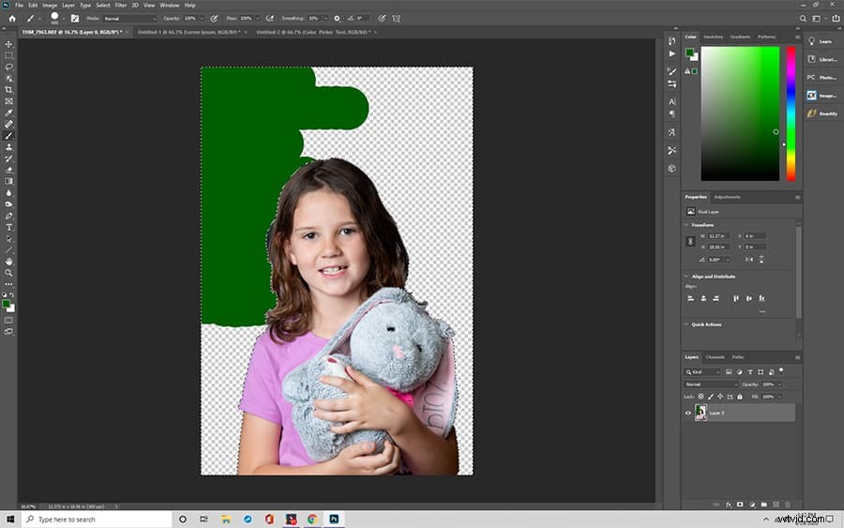
Task: Toggle lock position
Action: [720, 397]
